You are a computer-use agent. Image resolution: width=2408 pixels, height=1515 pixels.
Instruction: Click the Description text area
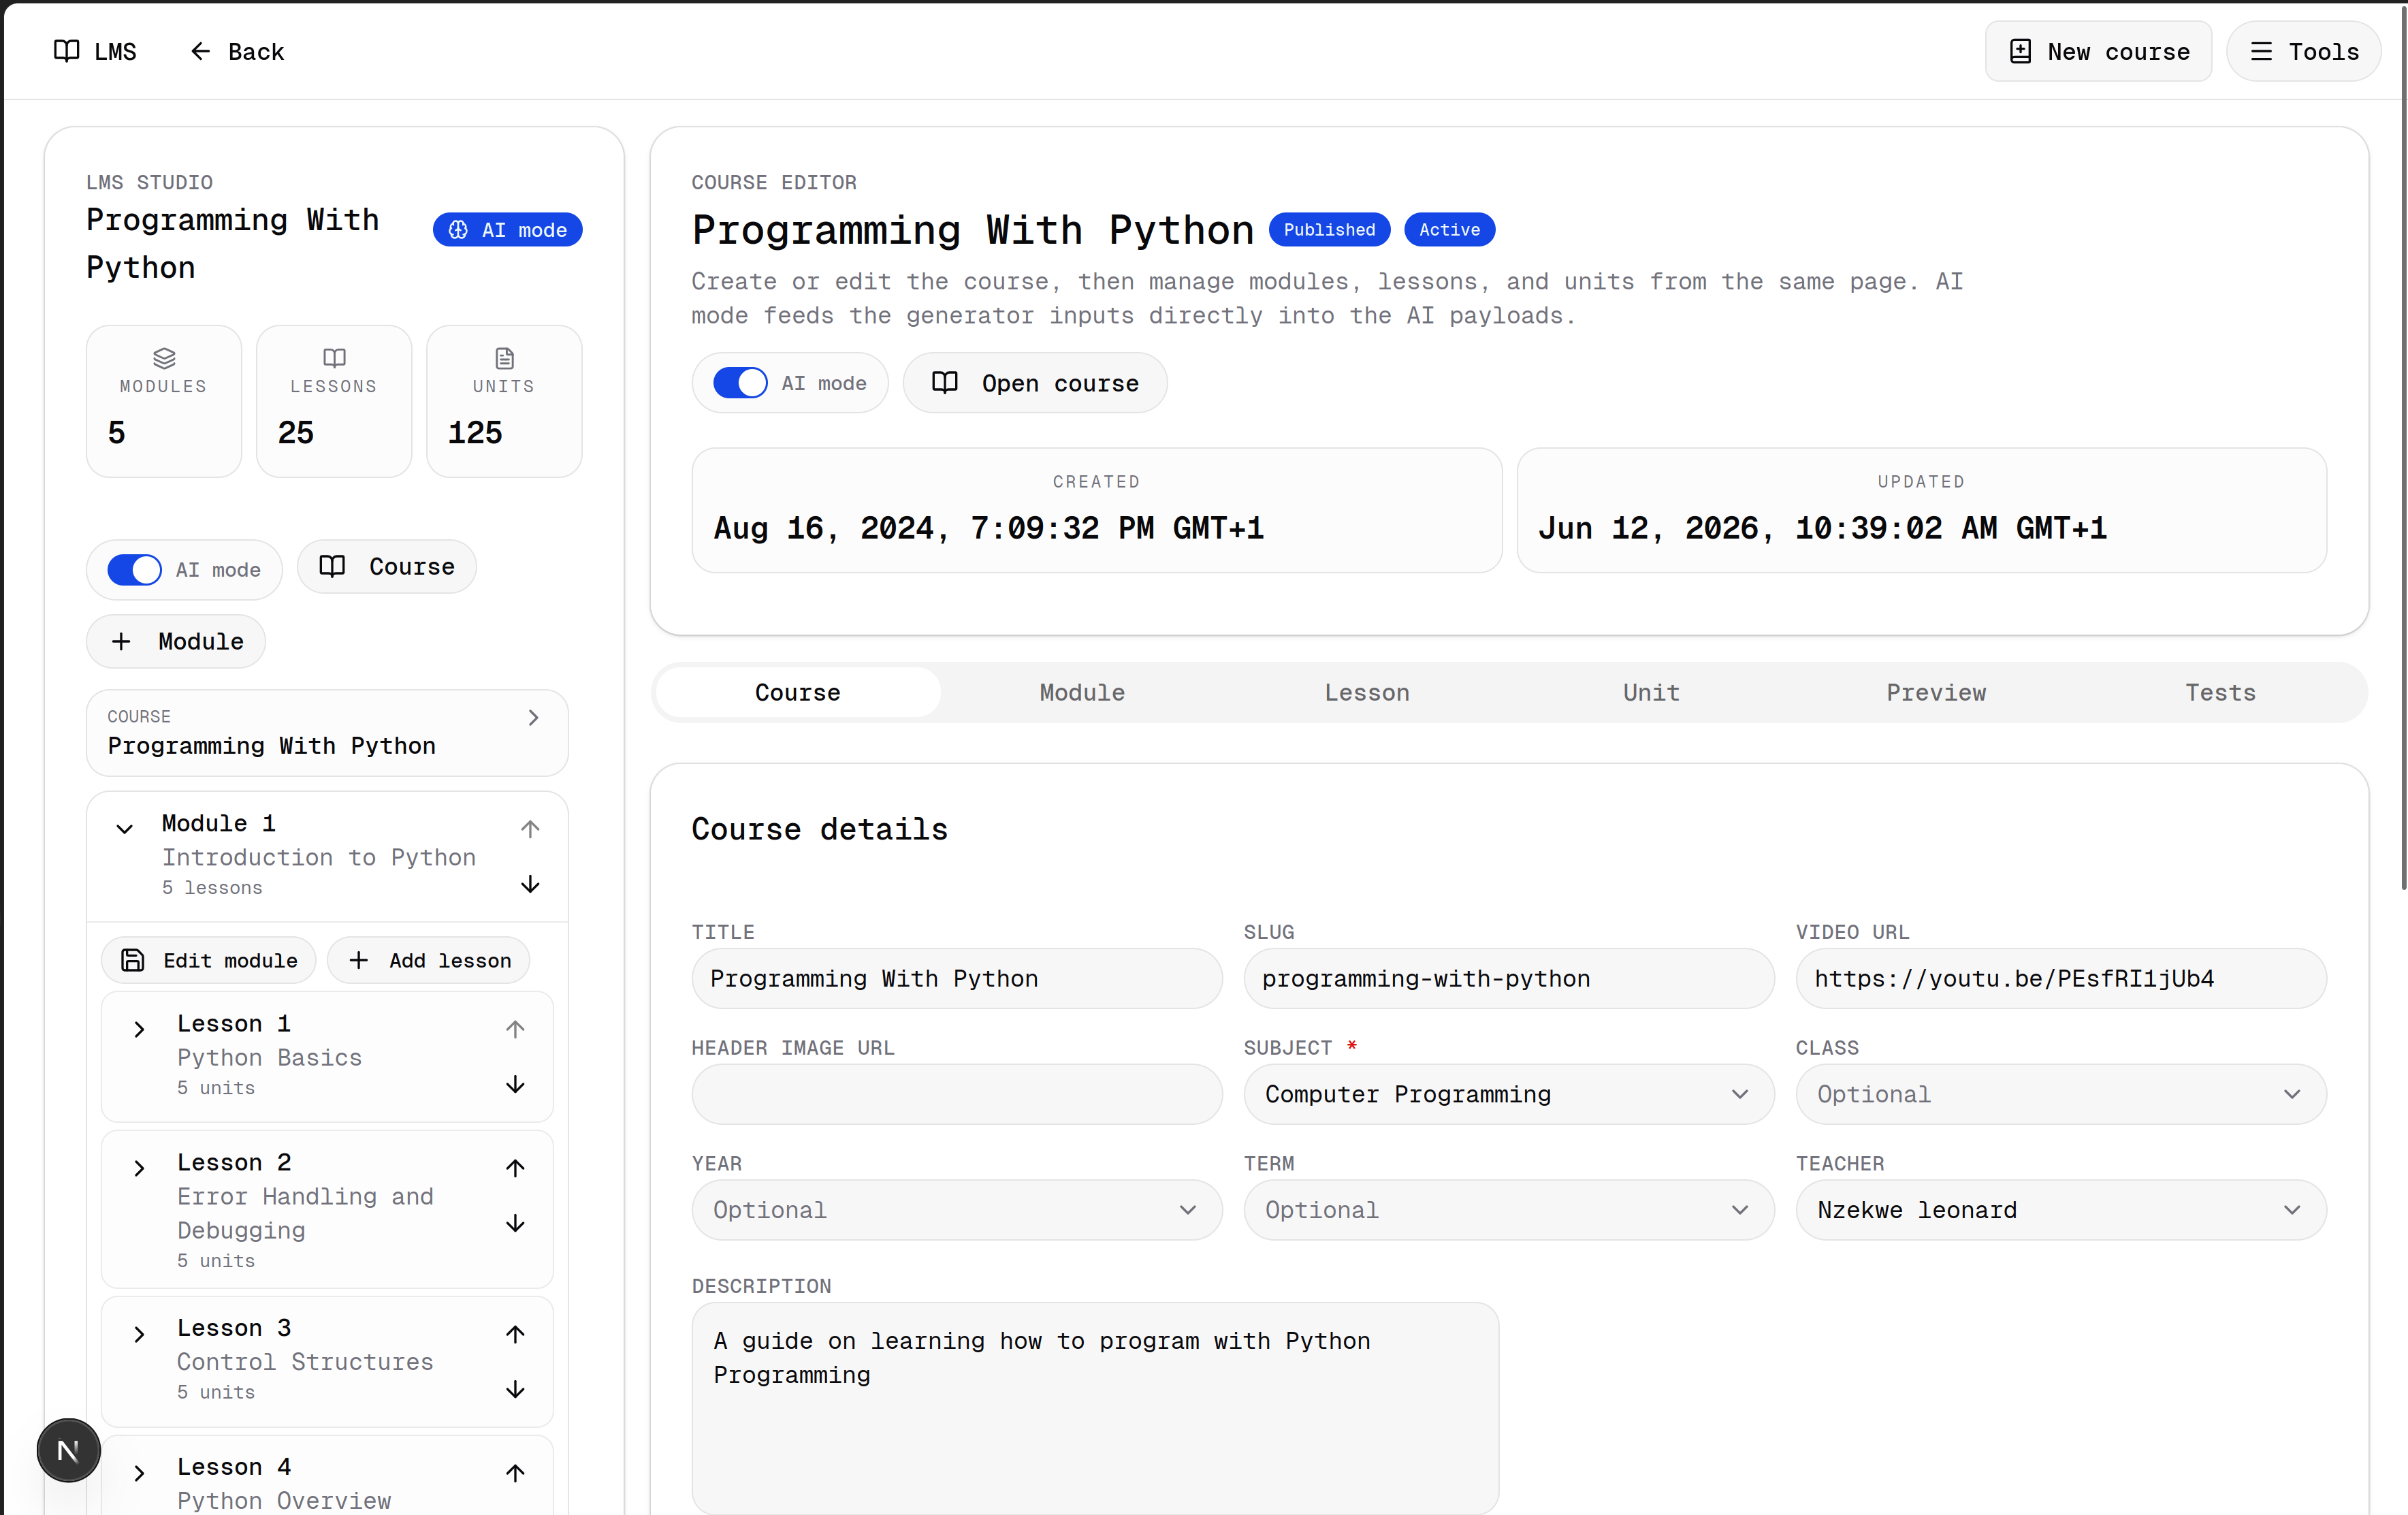click(1095, 1408)
